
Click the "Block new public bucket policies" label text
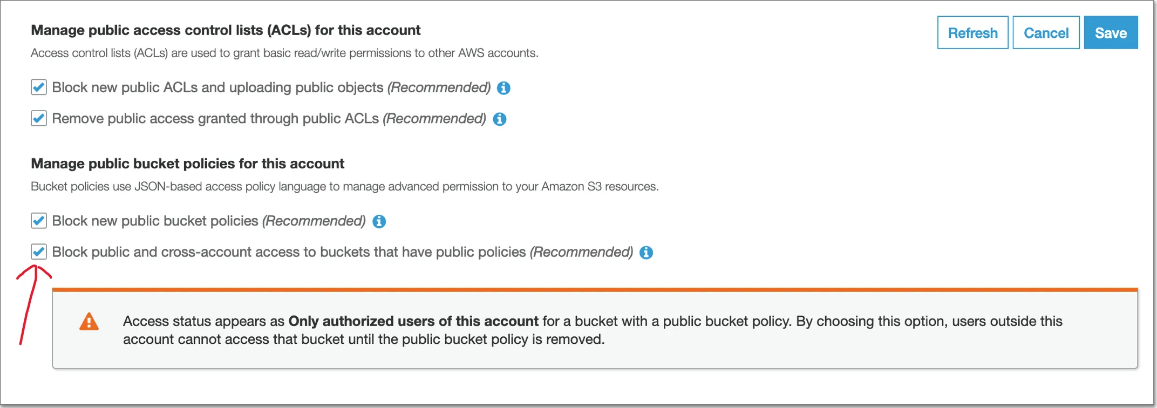(x=155, y=221)
